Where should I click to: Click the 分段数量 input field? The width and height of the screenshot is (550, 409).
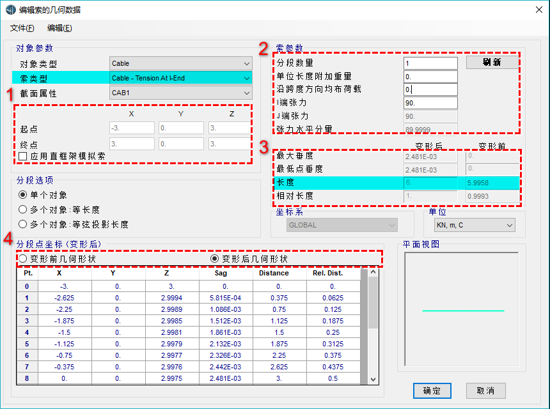click(x=430, y=63)
